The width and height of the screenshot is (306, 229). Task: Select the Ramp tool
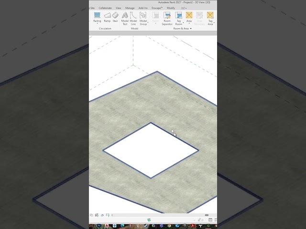point(107,17)
